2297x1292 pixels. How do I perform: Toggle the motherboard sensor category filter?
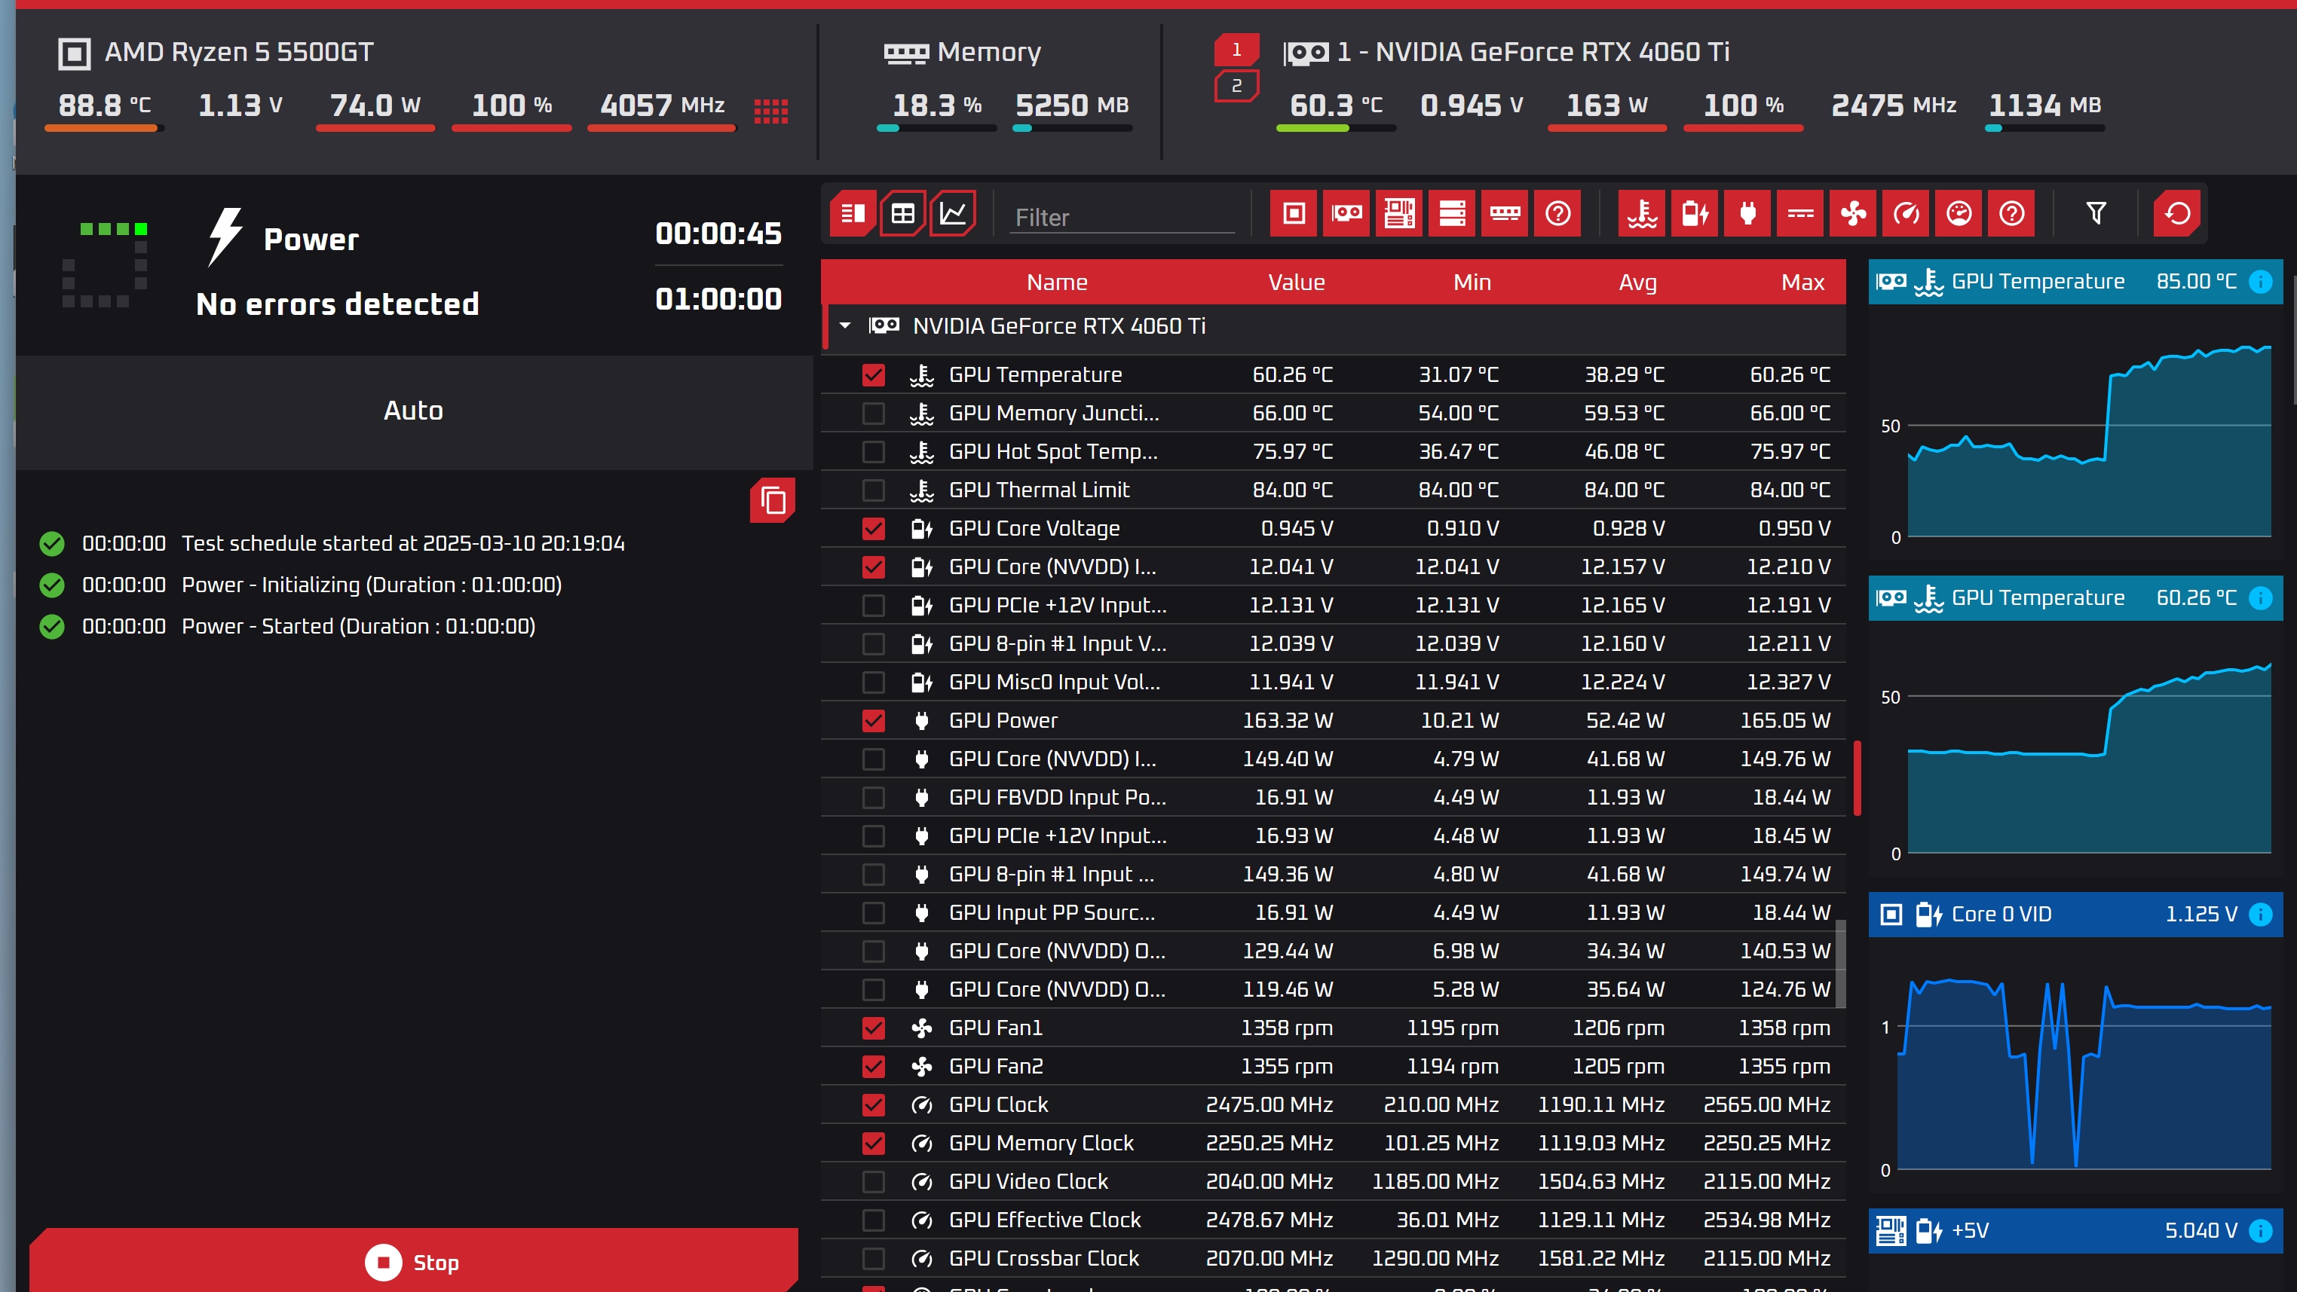[x=1399, y=213]
